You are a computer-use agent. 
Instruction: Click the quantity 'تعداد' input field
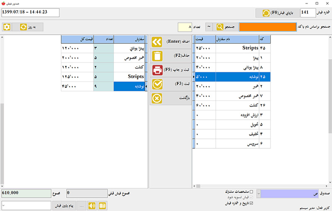pos(185,27)
